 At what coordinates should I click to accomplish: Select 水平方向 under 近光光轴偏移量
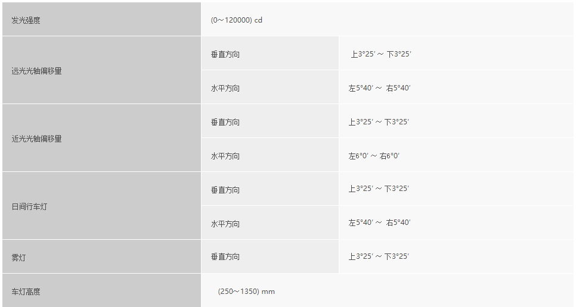[x=270, y=155]
